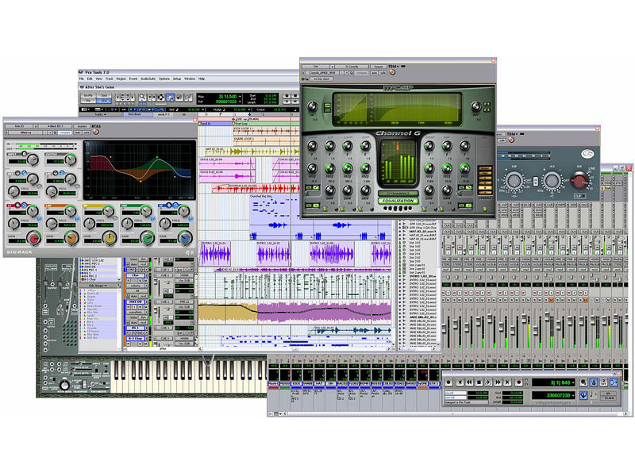This screenshot has width=635, height=476.
Task: Click Bypass in the Channel G plug-in header
Action: 379,67
